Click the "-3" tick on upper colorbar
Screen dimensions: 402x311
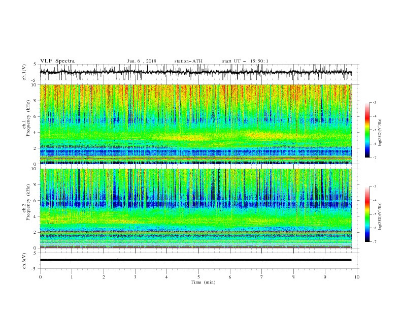(374, 103)
